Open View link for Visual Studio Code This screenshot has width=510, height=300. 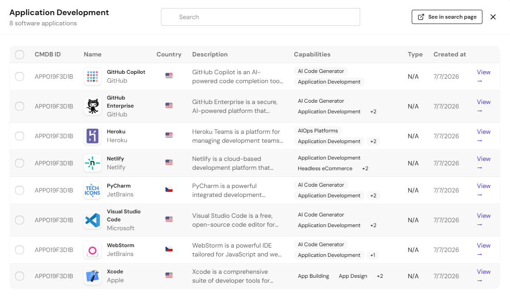click(x=484, y=220)
